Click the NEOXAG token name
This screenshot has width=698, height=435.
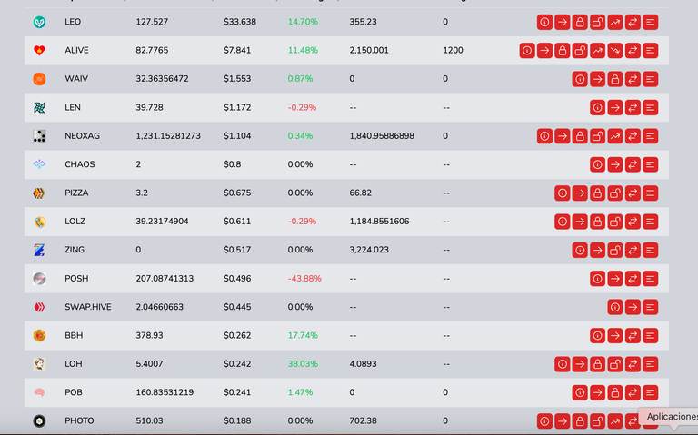tap(83, 136)
